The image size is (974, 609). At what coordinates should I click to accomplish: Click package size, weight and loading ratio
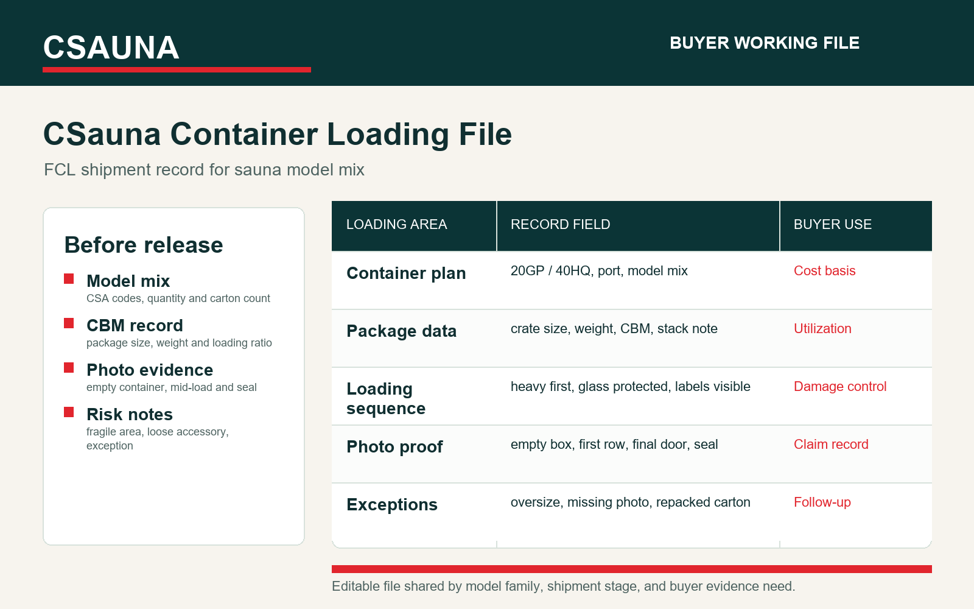coord(179,343)
